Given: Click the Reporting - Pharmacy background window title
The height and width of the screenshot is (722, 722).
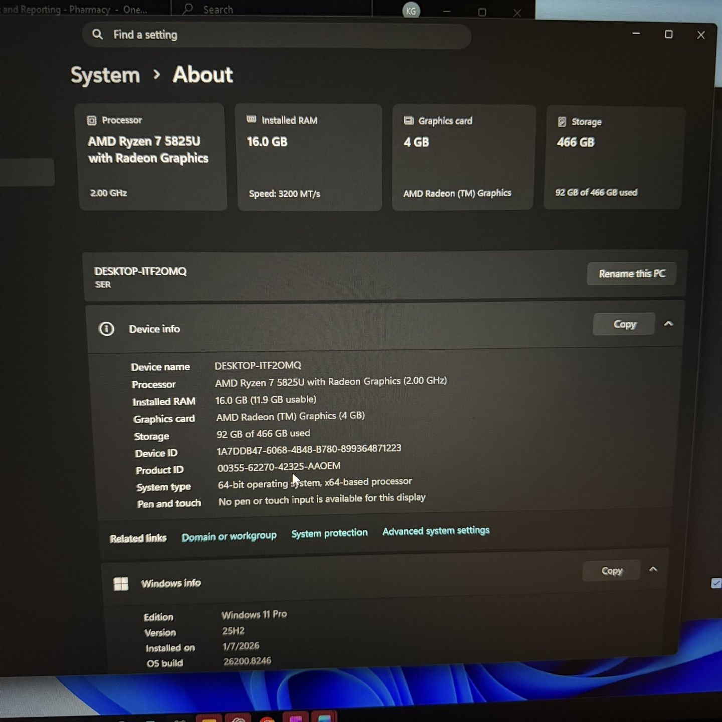Looking at the screenshot, I should pyautogui.click(x=75, y=10).
